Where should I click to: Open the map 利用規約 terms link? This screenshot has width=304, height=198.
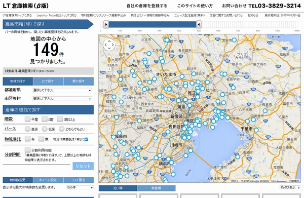tap(294, 181)
